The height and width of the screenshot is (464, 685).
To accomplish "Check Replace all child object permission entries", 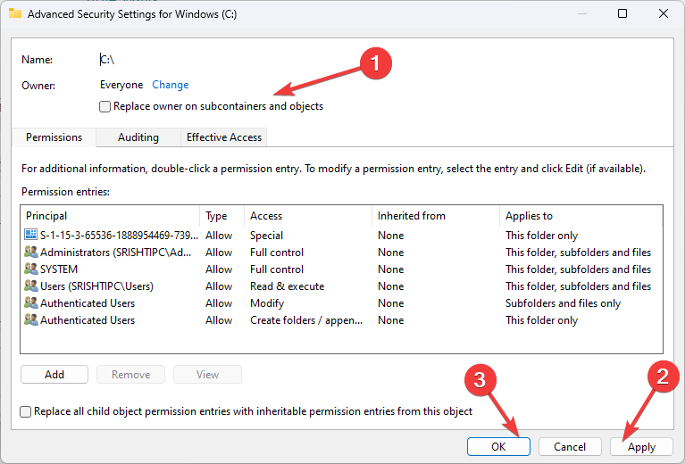I will (26, 412).
